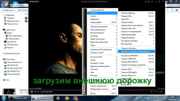This screenshot has width=180, height=101.
Task: Choose 'Выход' to exit KMPlayer
Action: click(102, 93)
